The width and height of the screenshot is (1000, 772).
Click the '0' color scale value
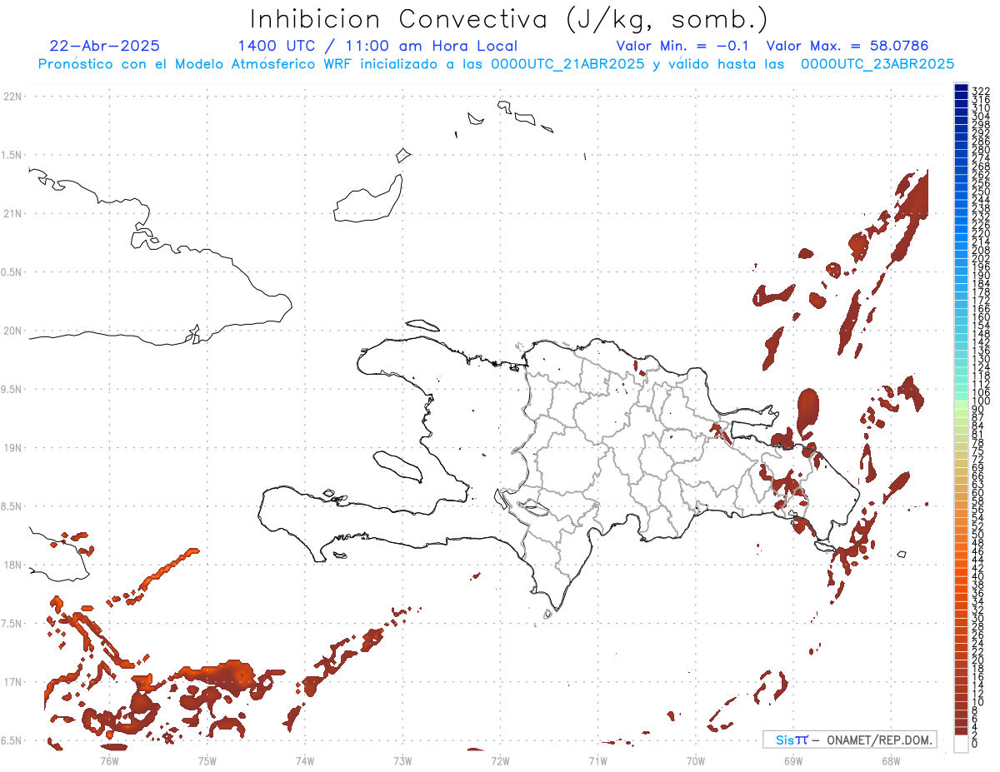[975, 742]
